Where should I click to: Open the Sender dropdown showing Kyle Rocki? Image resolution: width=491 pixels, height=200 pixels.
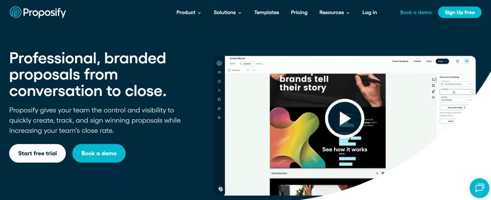456,100
